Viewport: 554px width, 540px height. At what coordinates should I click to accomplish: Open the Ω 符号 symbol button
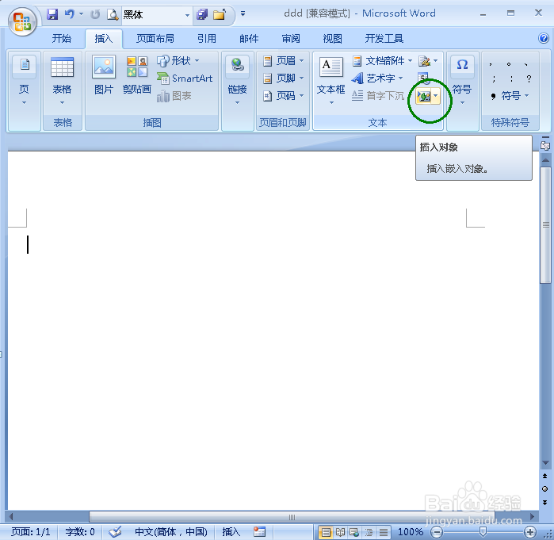click(463, 81)
